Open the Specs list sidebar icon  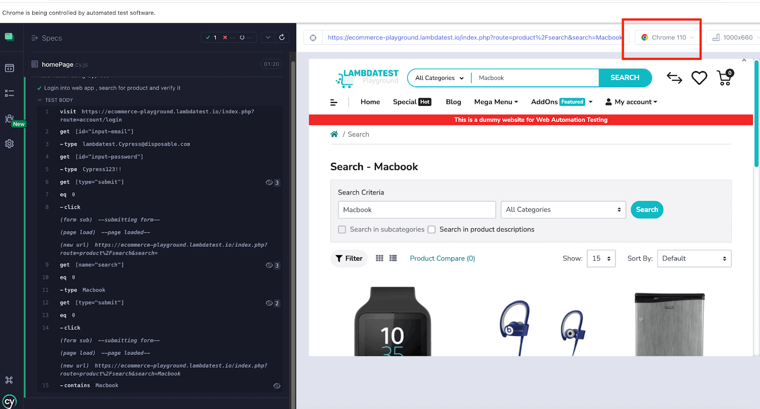tap(9, 68)
